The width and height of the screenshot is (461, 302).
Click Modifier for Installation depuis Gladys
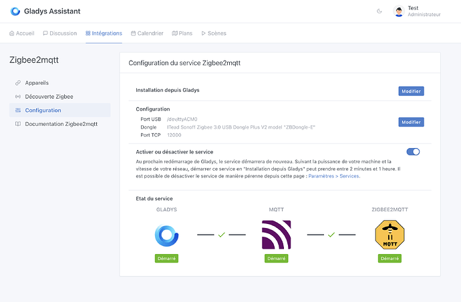coord(411,91)
